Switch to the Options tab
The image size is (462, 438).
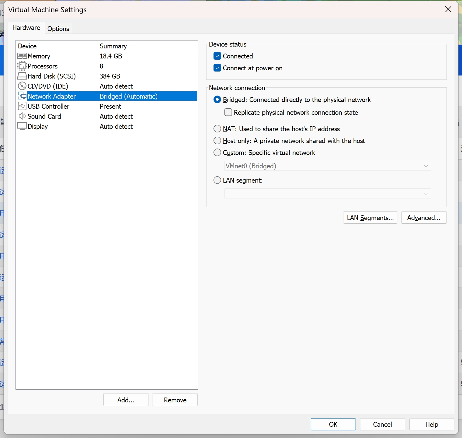point(58,29)
